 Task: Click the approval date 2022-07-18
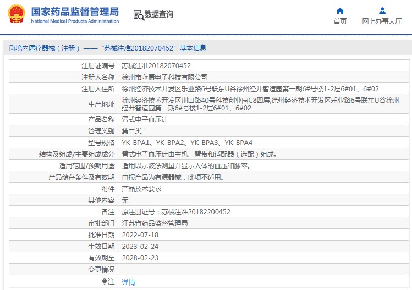[x=140, y=235]
